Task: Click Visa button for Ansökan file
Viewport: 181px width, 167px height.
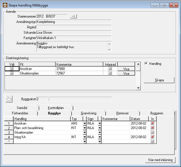Action: [126, 69]
